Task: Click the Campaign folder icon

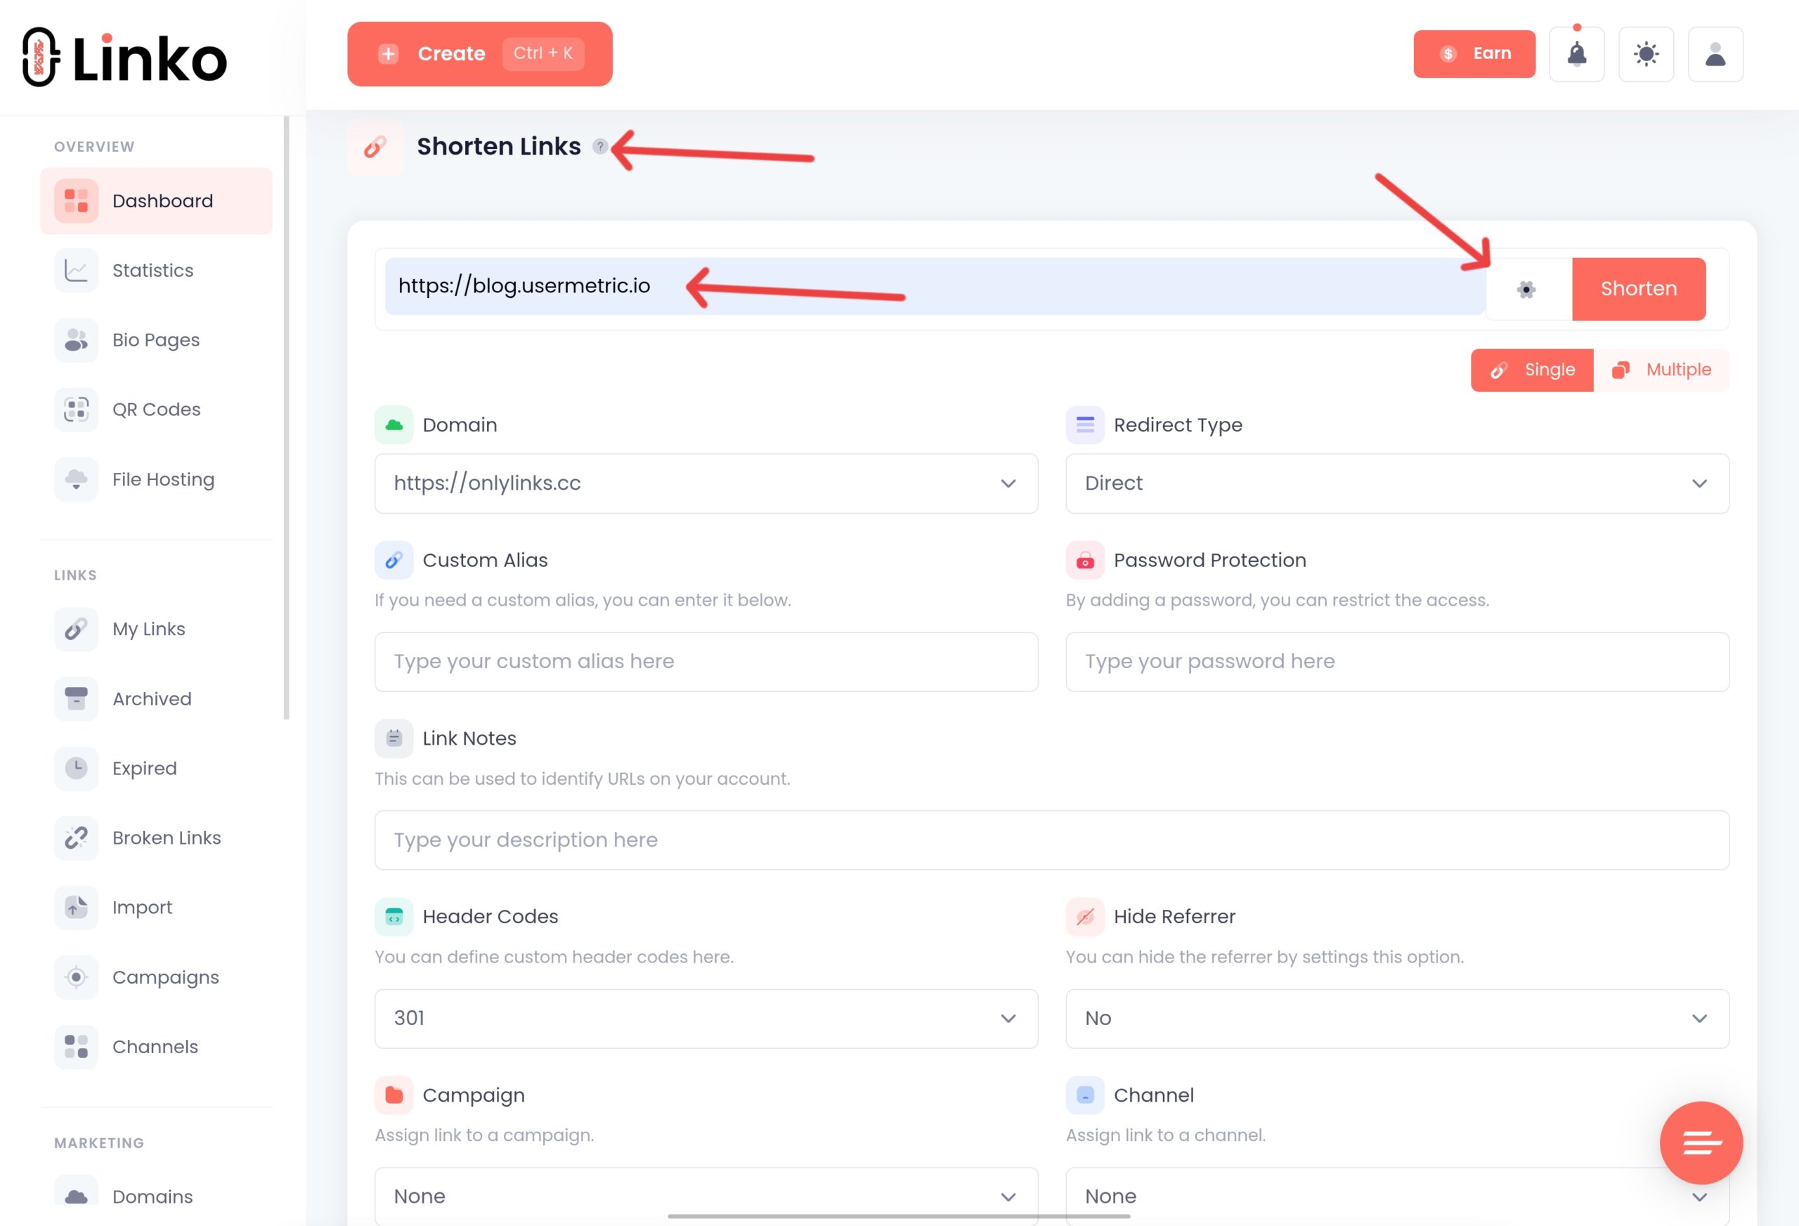Action: (394, 1095)
